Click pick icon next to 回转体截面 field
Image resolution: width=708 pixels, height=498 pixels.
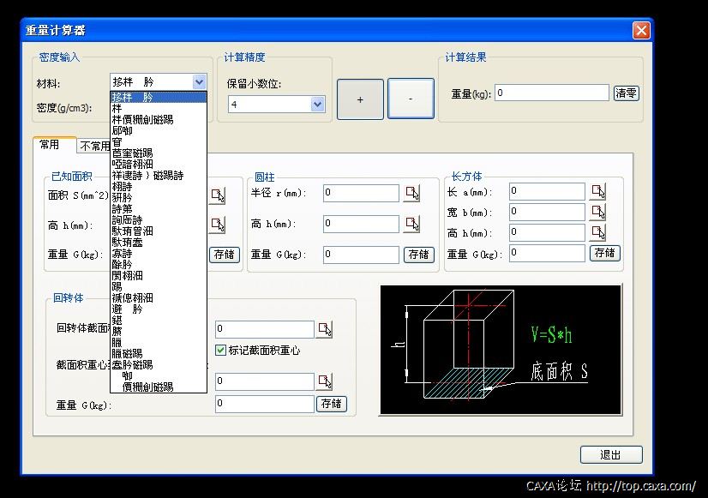coord(325,330)
